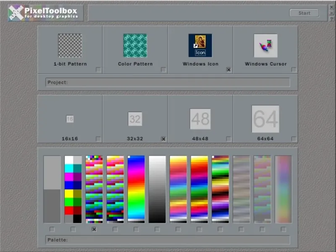Screen dimensions: 336x252
Task: Check the grayscale gradient palette checkbox
Action: (x=157, y=229)
